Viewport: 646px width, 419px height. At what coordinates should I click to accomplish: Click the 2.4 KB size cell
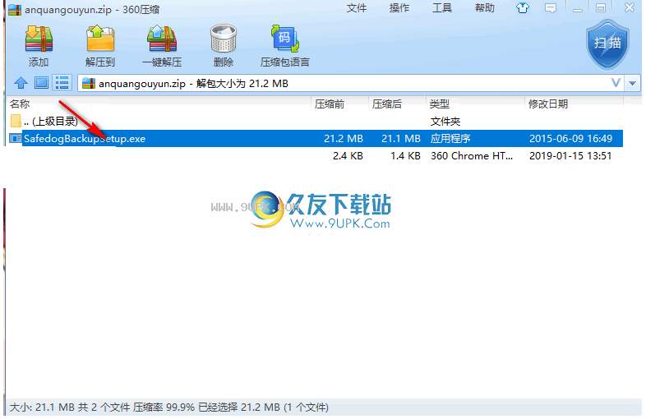[x=348, y=156]
